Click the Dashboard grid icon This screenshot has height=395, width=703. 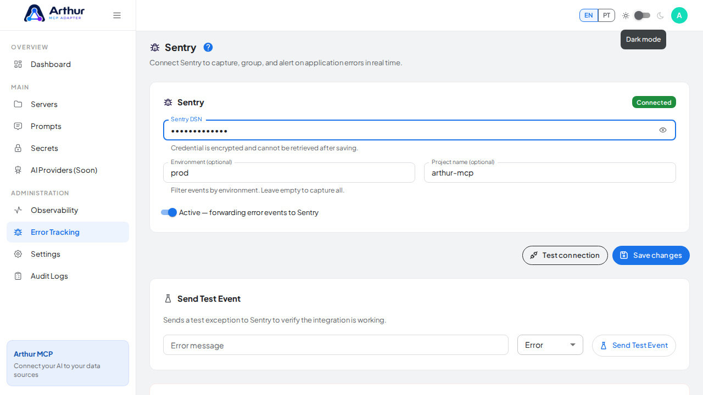coord(18,64)
